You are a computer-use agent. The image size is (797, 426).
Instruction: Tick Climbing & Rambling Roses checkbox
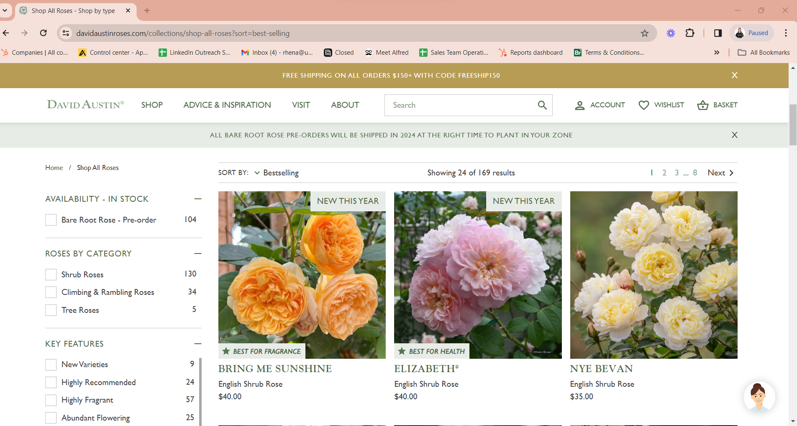51,292
